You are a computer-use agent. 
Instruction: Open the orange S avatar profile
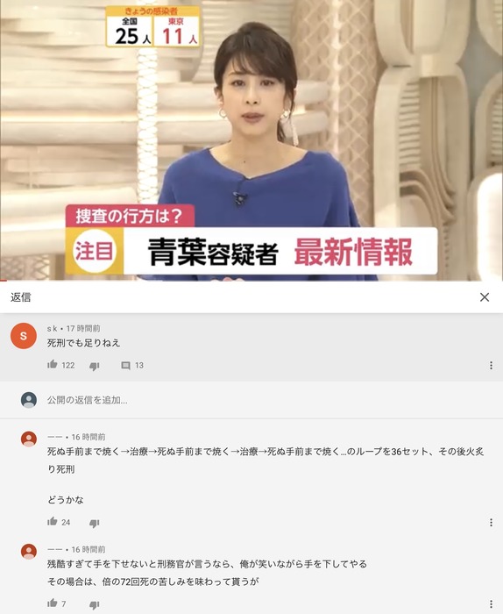pyautogui.click(x=24, y=336)
